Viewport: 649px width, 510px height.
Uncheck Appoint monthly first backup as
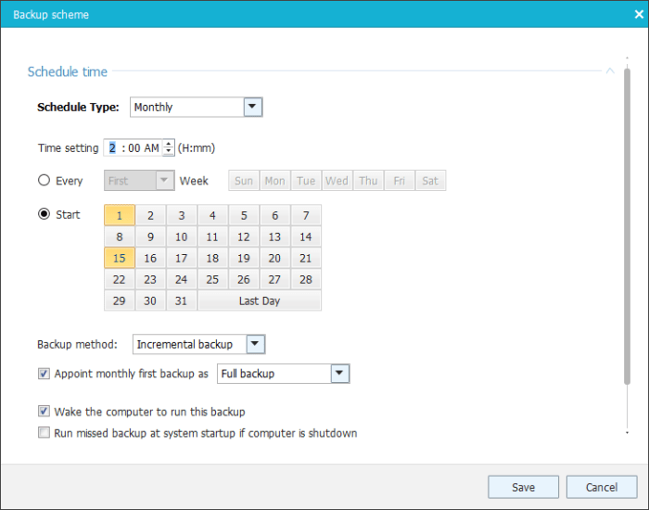click(44, 374)
